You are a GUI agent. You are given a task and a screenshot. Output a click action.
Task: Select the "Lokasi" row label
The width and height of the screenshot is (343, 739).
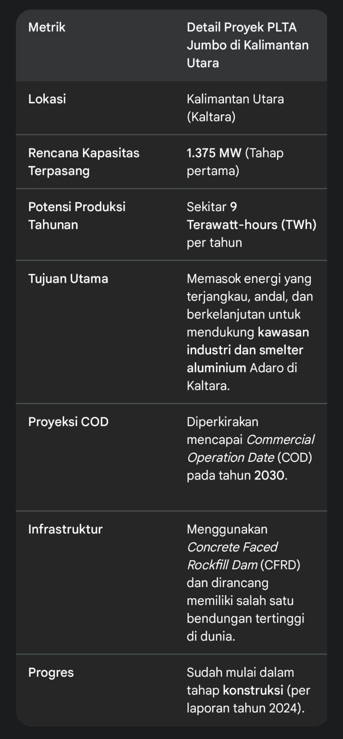47,99
